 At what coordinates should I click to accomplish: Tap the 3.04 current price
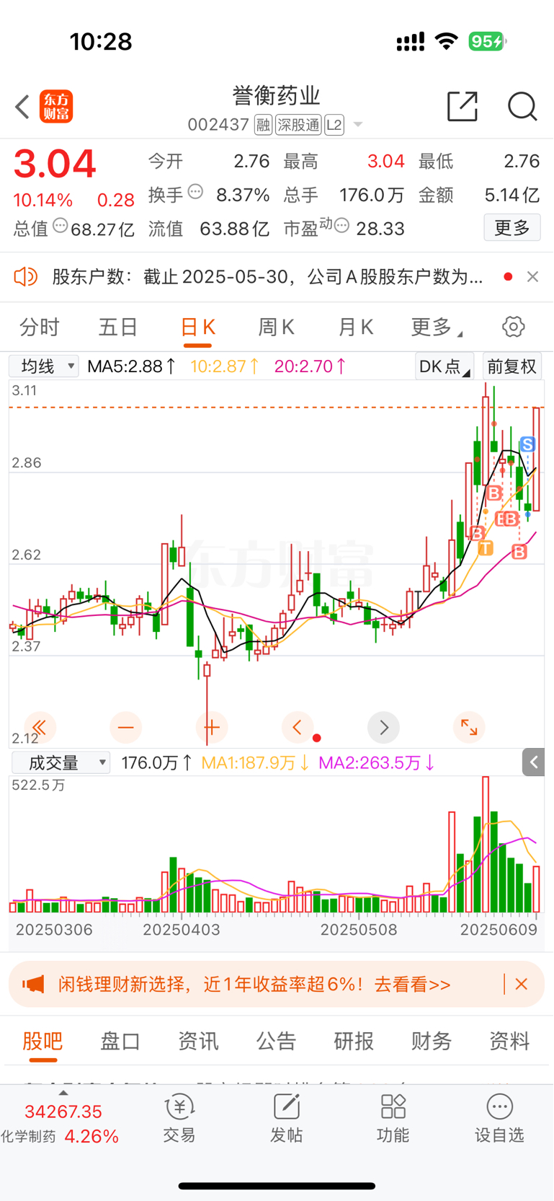[55, 164]
